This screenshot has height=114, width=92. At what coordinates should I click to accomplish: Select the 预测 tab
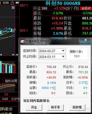[x=6, y=3]
